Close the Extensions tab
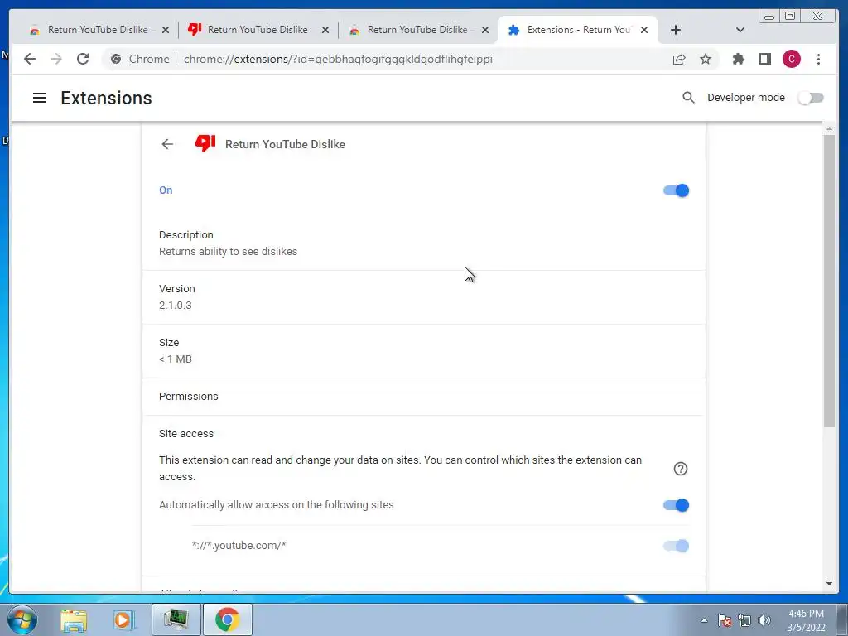 pos(644,31)
